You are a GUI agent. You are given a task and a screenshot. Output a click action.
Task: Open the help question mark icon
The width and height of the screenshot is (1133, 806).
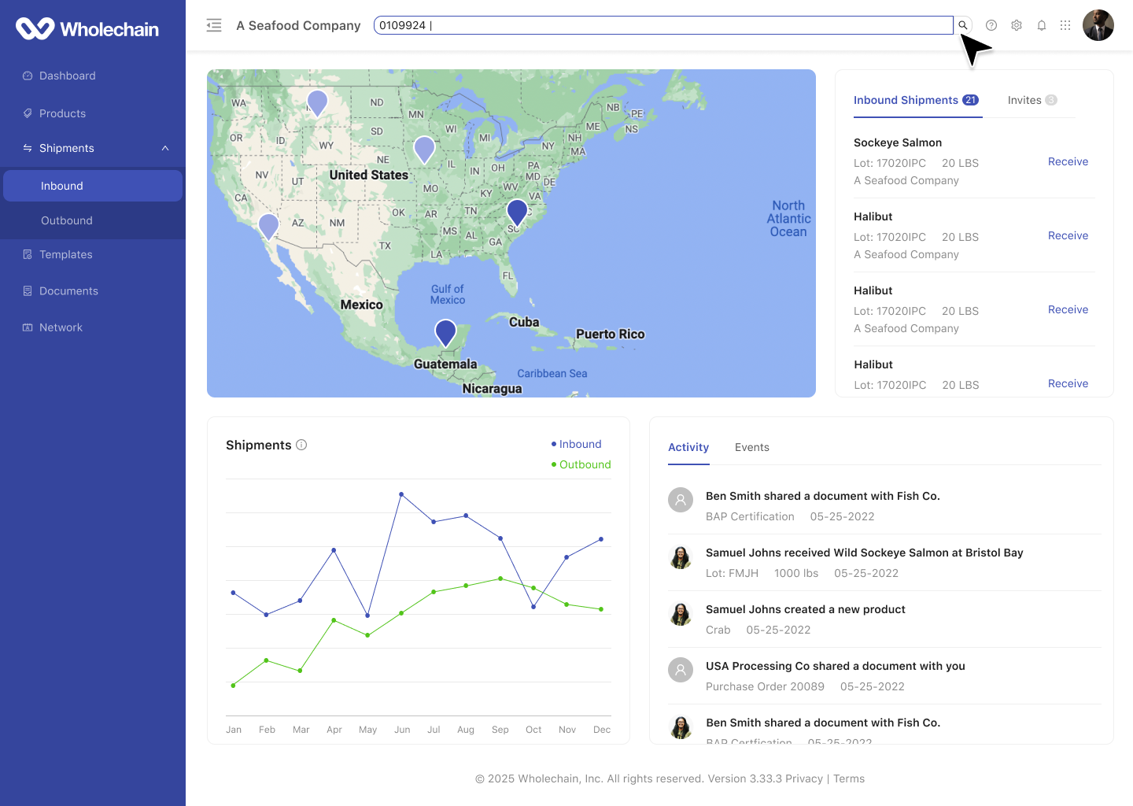pos(991,25)
